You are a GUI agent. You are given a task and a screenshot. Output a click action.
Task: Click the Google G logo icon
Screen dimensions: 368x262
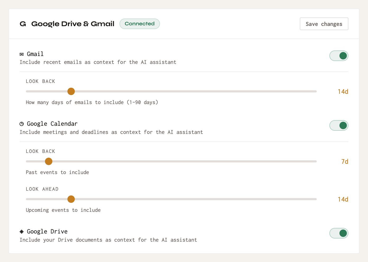click(x=23, y=24)
